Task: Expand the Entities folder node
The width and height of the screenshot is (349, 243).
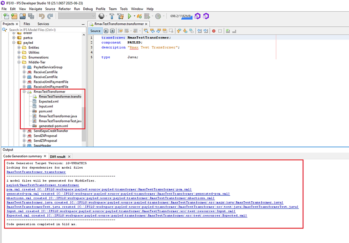Action: tap(19, 47)
